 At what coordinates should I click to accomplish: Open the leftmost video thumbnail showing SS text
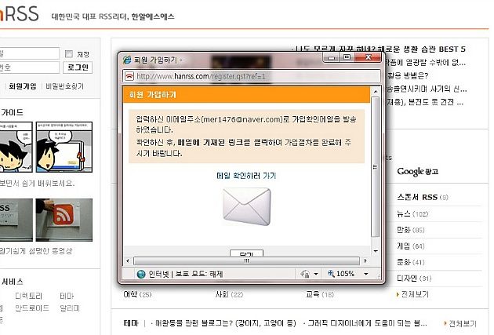click(16, 220)
